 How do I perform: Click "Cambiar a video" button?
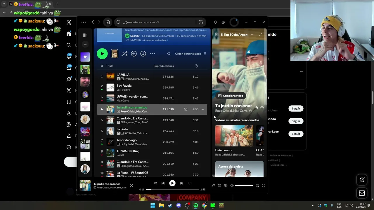coord(231,96)
